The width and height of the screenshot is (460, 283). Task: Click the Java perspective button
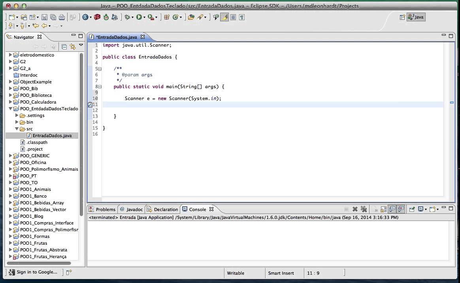point(416,17)
